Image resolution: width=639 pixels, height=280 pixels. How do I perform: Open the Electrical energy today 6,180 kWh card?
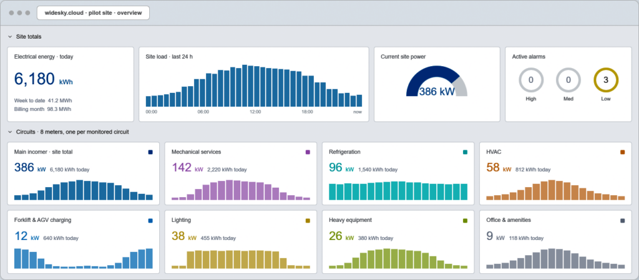tap(71, 84)
